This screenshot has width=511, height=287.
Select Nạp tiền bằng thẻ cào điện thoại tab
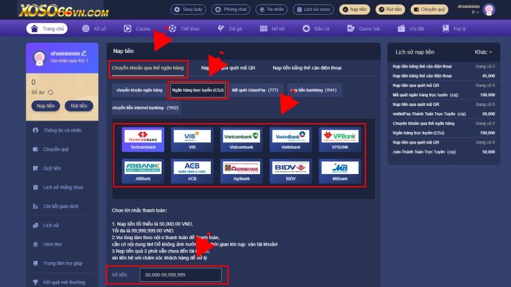pos(307,68)
